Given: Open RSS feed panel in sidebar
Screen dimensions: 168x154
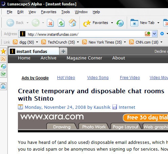Looking at the screenshot, I should pyautogui.click(x=3, y=59).
